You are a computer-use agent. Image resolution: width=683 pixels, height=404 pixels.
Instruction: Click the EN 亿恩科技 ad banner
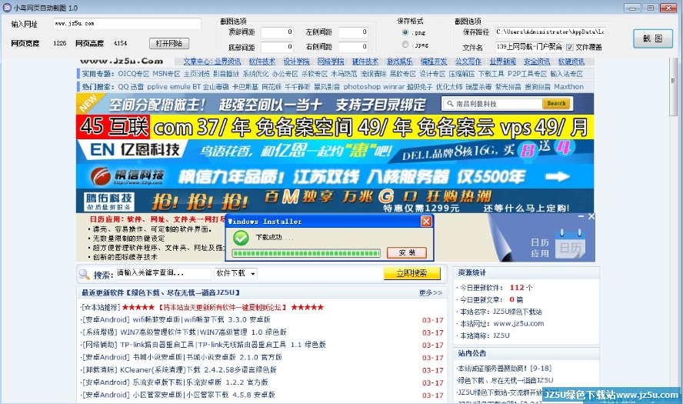click(x=335, y=152)
